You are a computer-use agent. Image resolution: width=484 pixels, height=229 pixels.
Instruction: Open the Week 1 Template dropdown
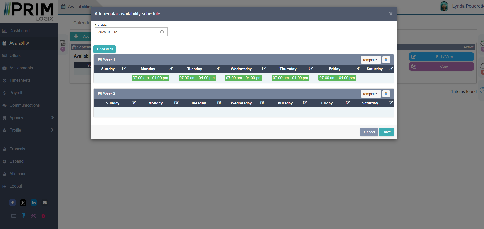tap(371, 60)
